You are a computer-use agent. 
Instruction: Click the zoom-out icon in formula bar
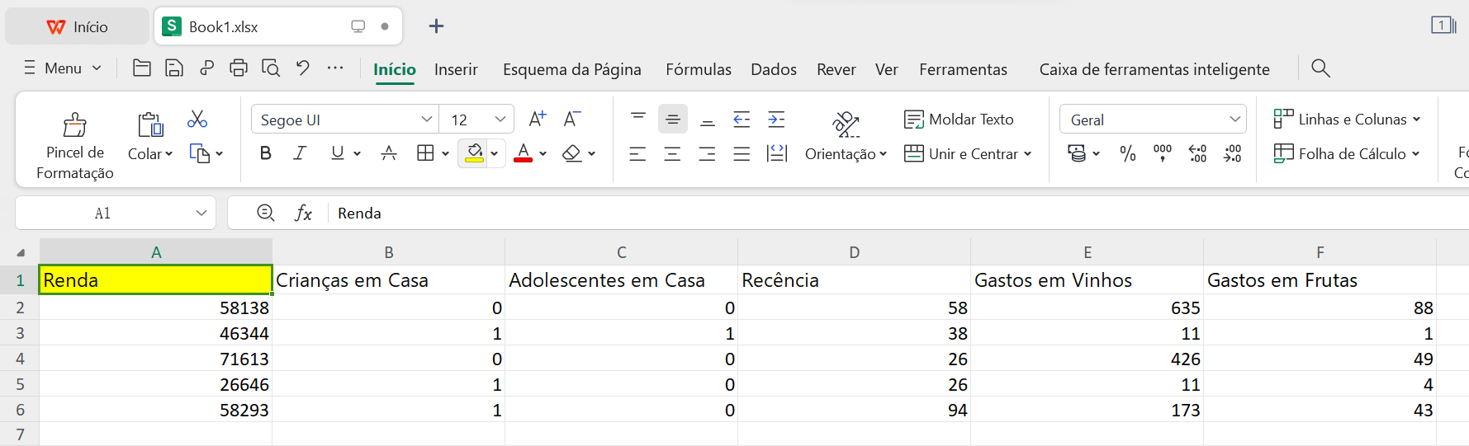[x=266, y=213]
